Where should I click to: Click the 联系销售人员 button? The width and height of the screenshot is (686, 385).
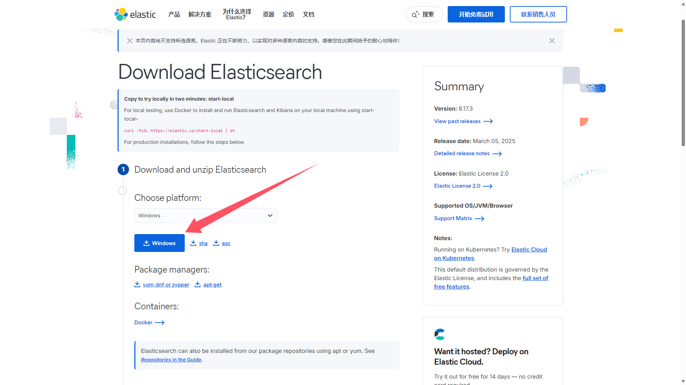pyautogui.click(x=538, y=14)
